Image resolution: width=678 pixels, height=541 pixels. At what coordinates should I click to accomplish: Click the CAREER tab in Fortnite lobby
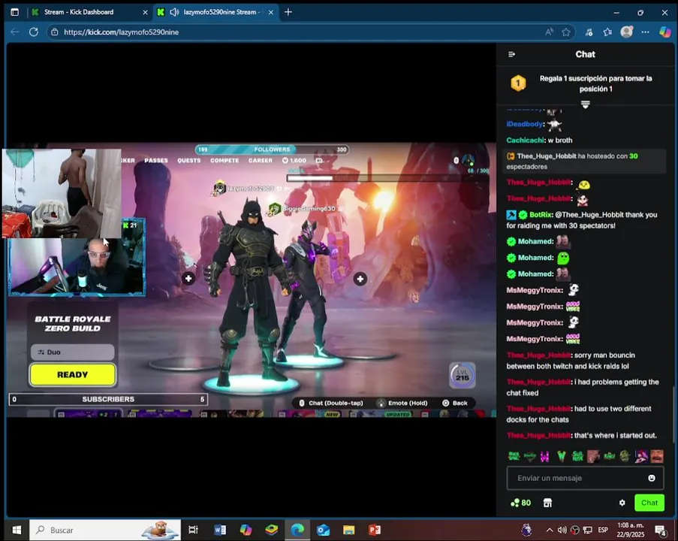[261, 161]
